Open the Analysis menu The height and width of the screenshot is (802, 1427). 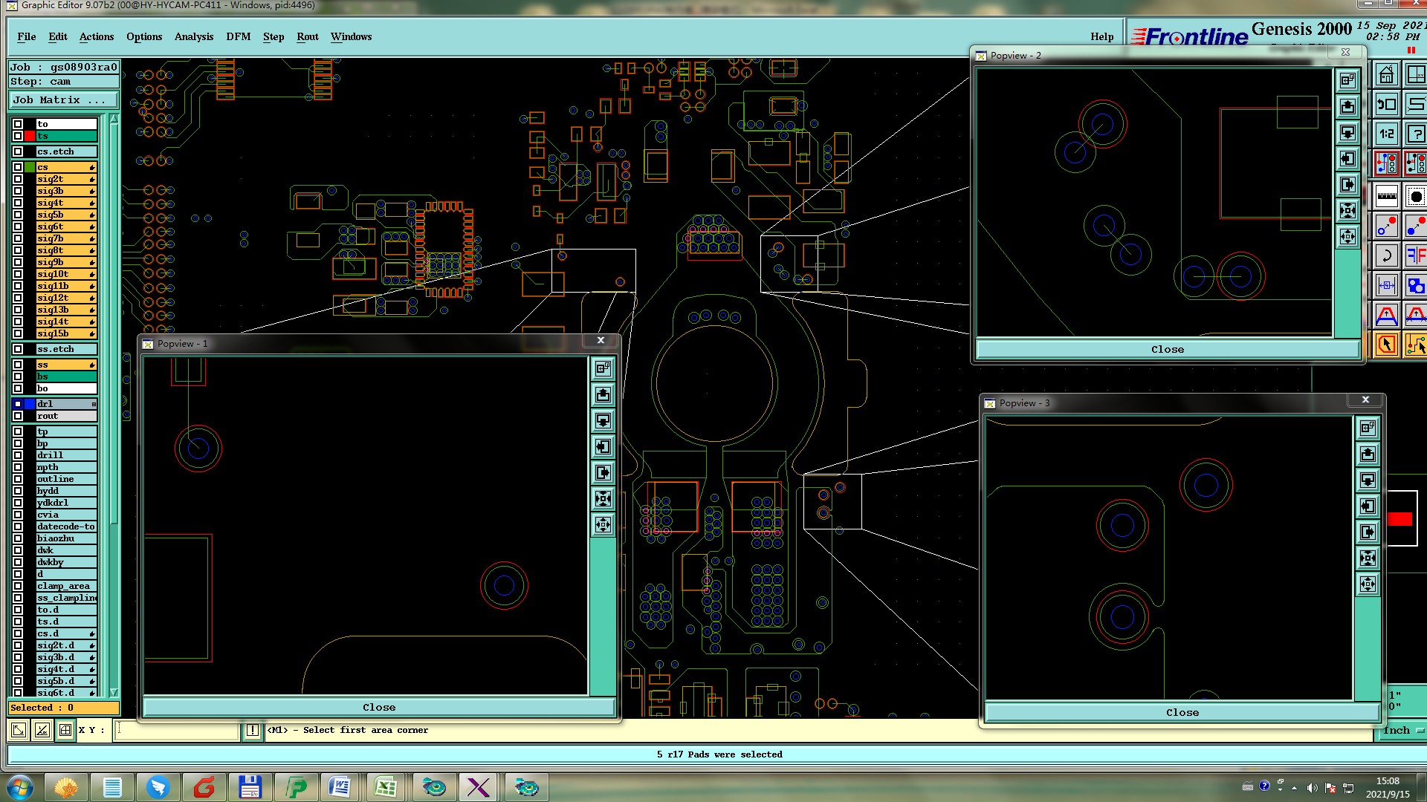193,36
